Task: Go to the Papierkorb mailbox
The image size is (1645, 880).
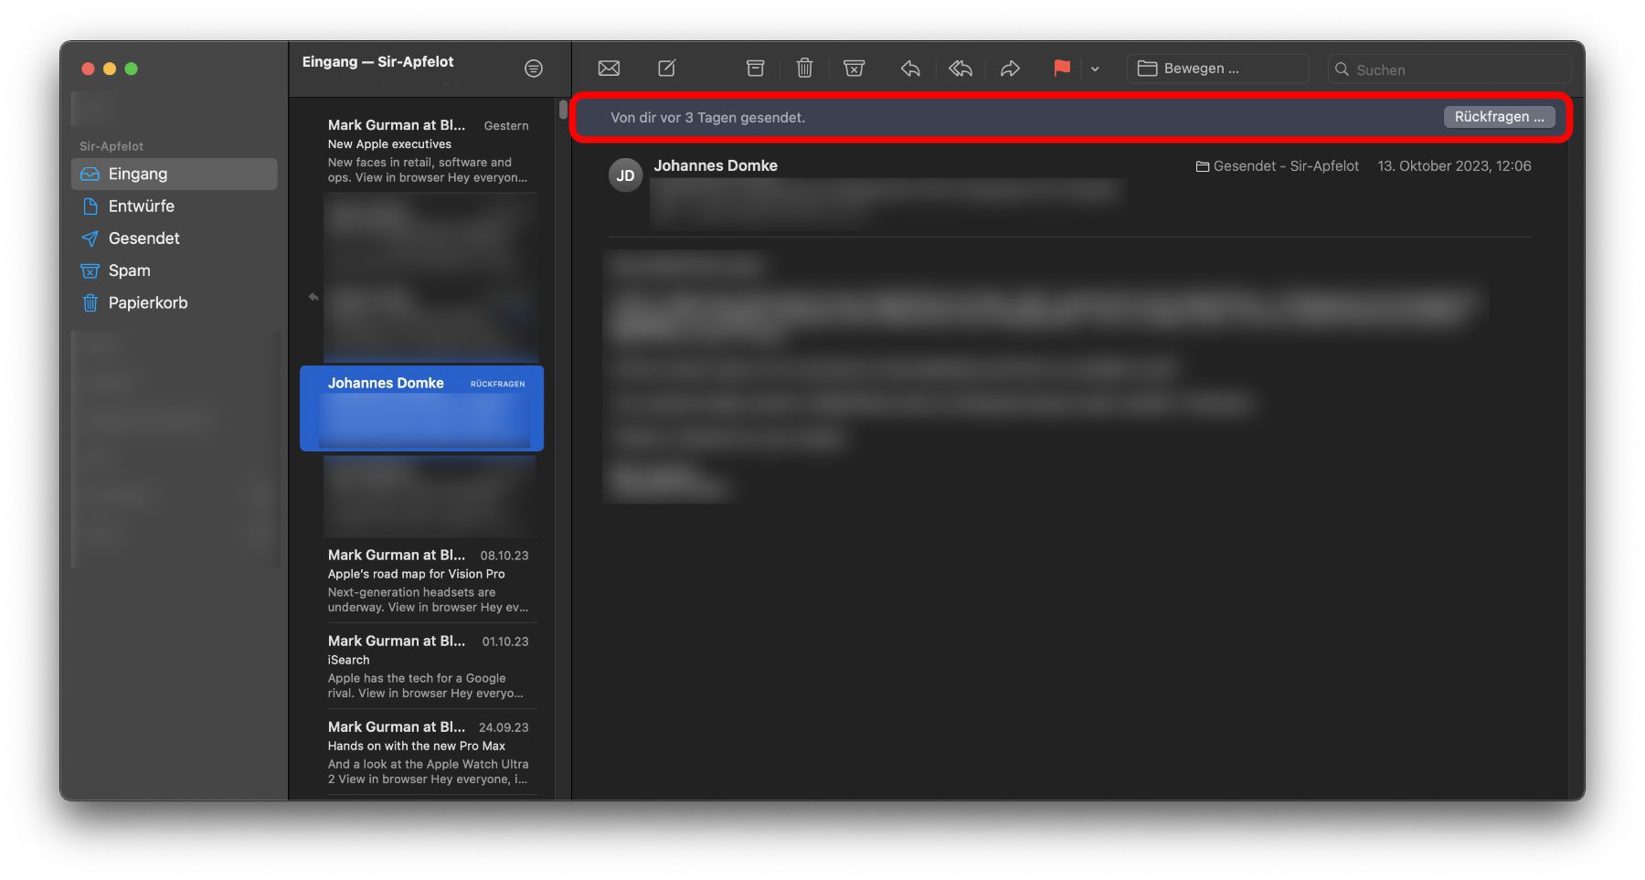Action: coord(174,302)
